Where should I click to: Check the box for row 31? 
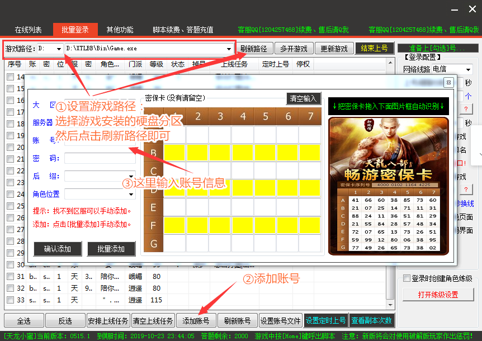coord(11,277)
